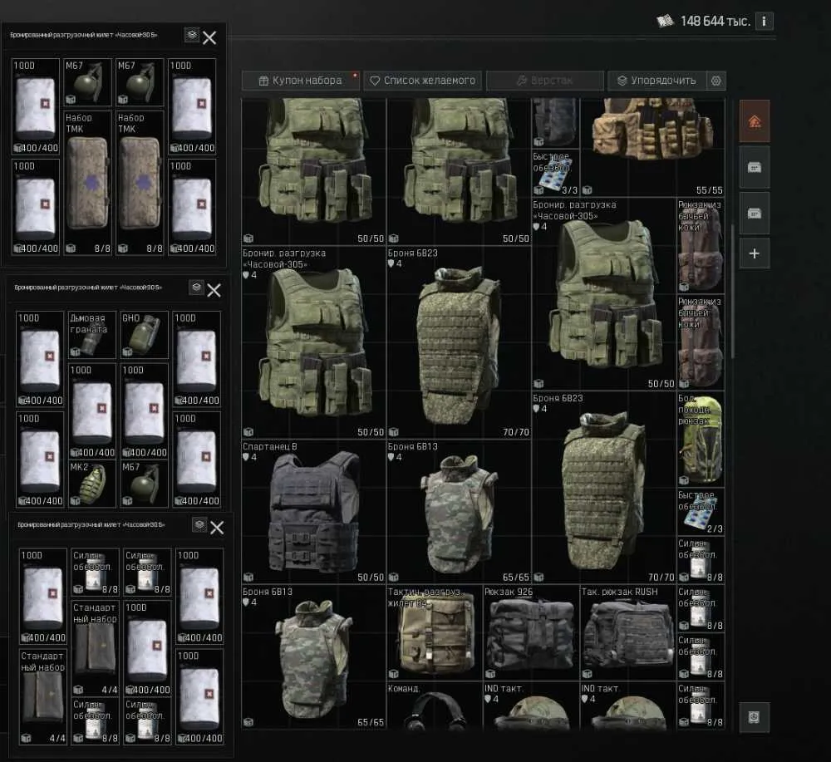Viewport: 831px width, 762px height.
Task: Open the storage tab directly below the home tab
Action: [x=755, y=168]
